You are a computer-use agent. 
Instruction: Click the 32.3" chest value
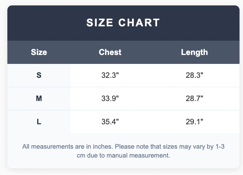(x=110, y=75)
